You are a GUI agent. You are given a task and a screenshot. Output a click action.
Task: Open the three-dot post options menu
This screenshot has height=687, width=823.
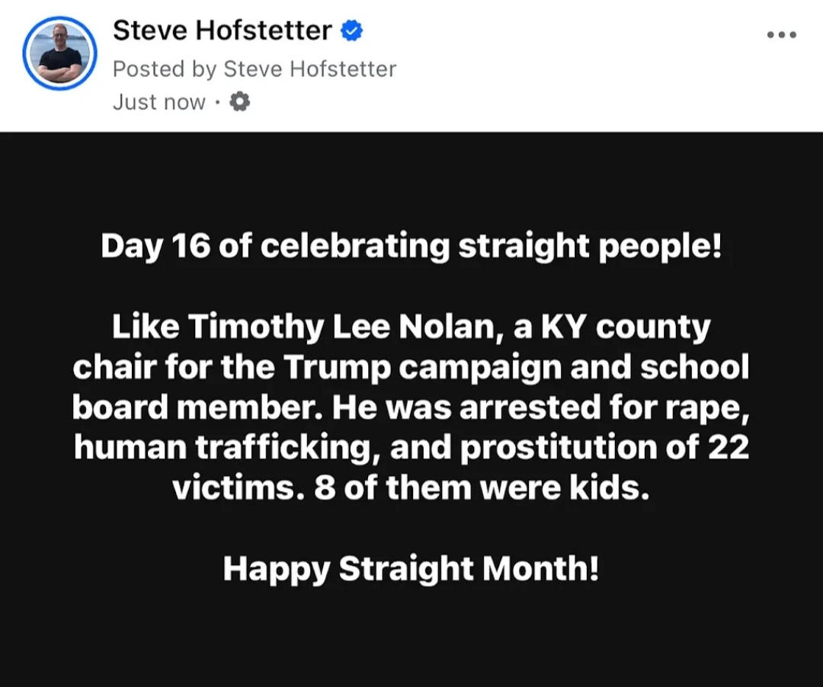782,34
